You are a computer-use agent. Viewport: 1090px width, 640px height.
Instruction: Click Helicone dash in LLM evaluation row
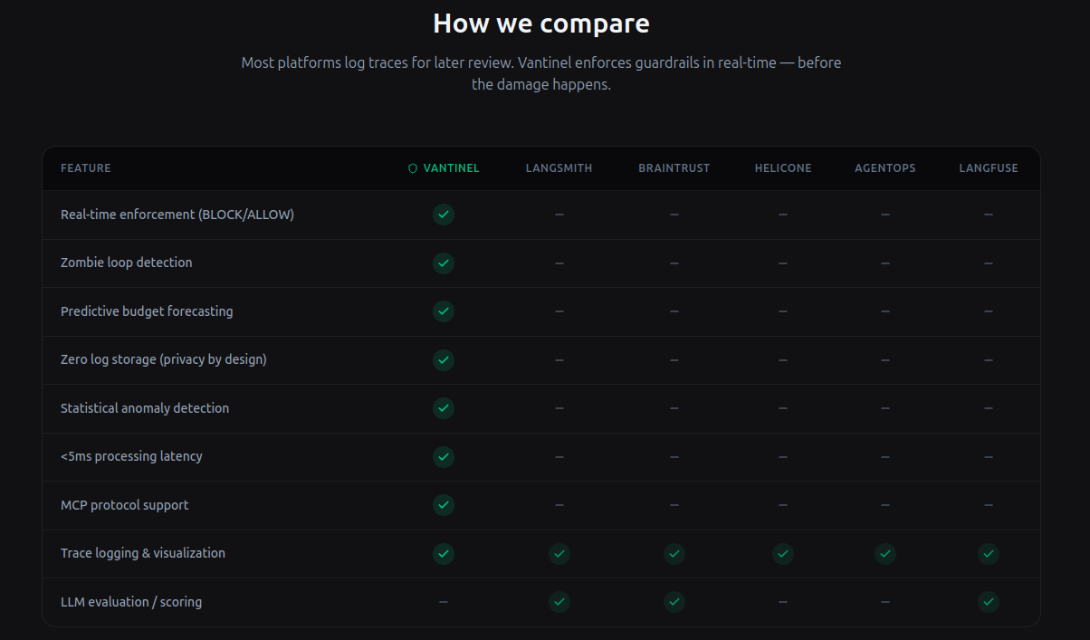[783, 602]
